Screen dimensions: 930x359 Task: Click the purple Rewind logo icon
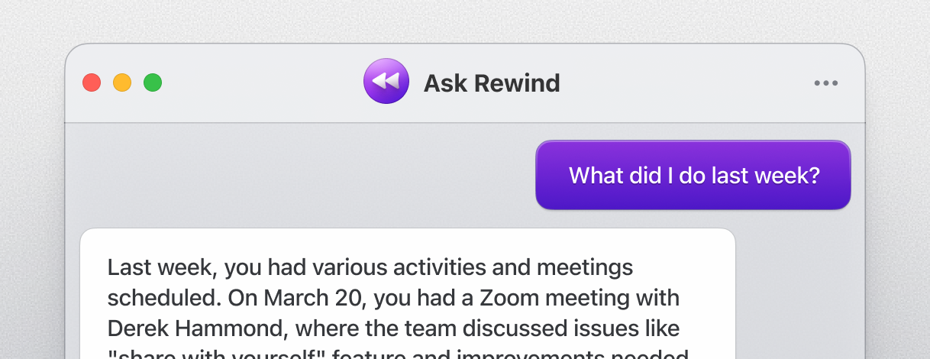[386, 82]
